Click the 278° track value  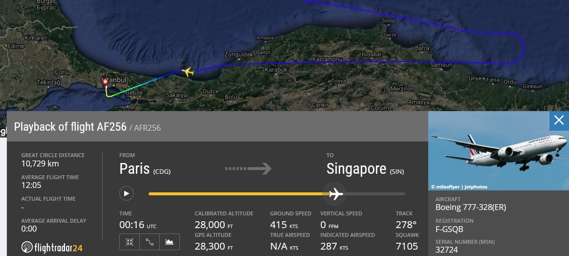pos(406,225)
